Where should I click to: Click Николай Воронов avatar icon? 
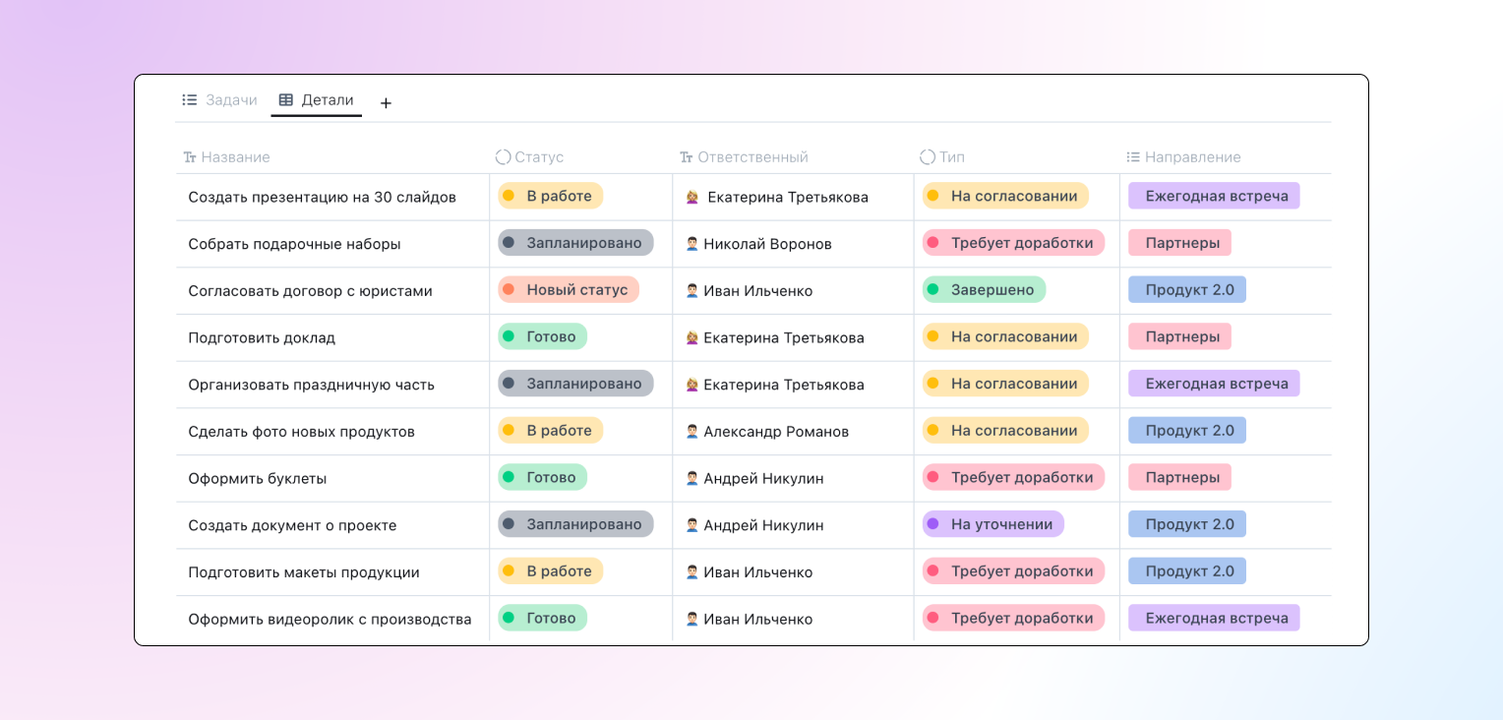pos(691,244)
